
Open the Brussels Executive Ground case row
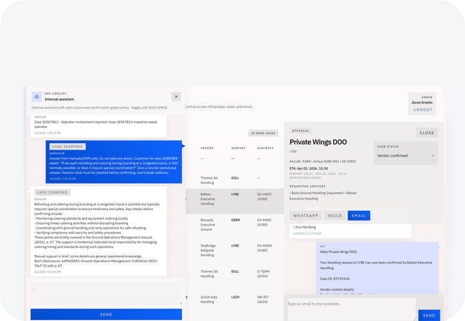pos(234,224)
